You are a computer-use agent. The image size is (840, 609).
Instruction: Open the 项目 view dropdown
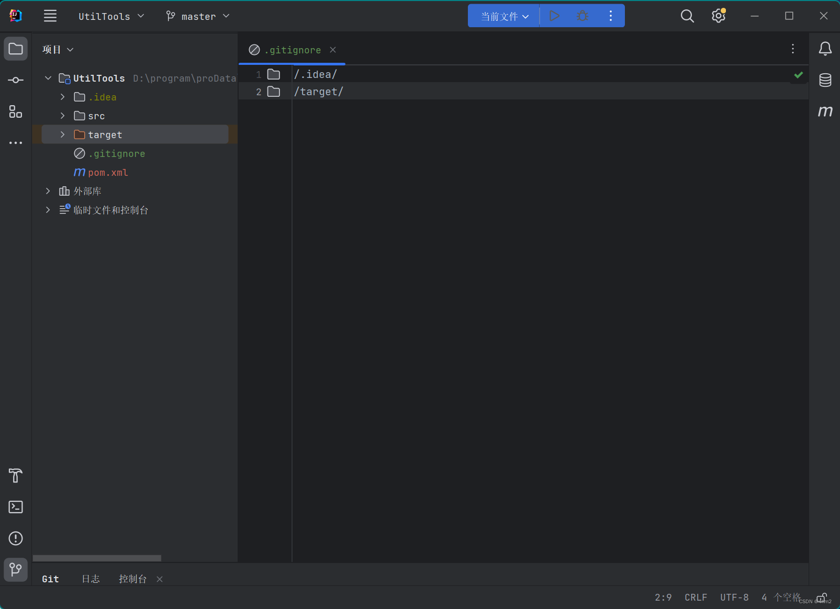tap(58, 50)
